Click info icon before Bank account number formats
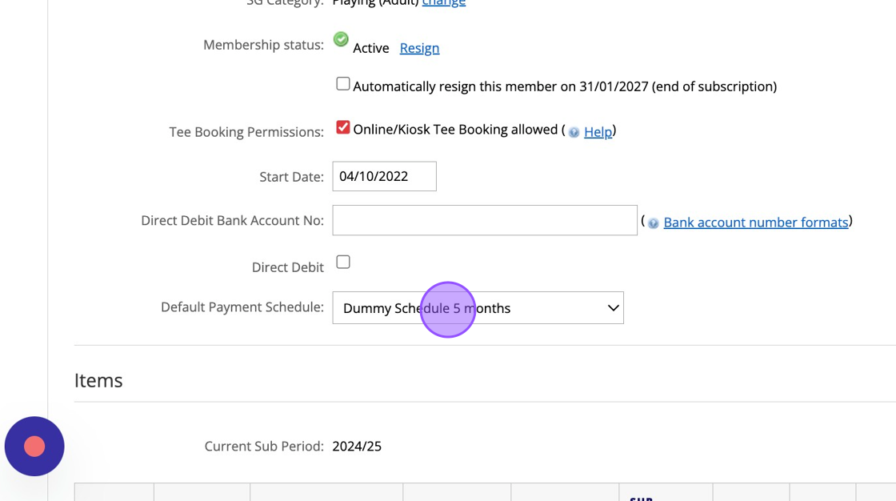This screenshot has height=501, width=896. click(653, 223)
